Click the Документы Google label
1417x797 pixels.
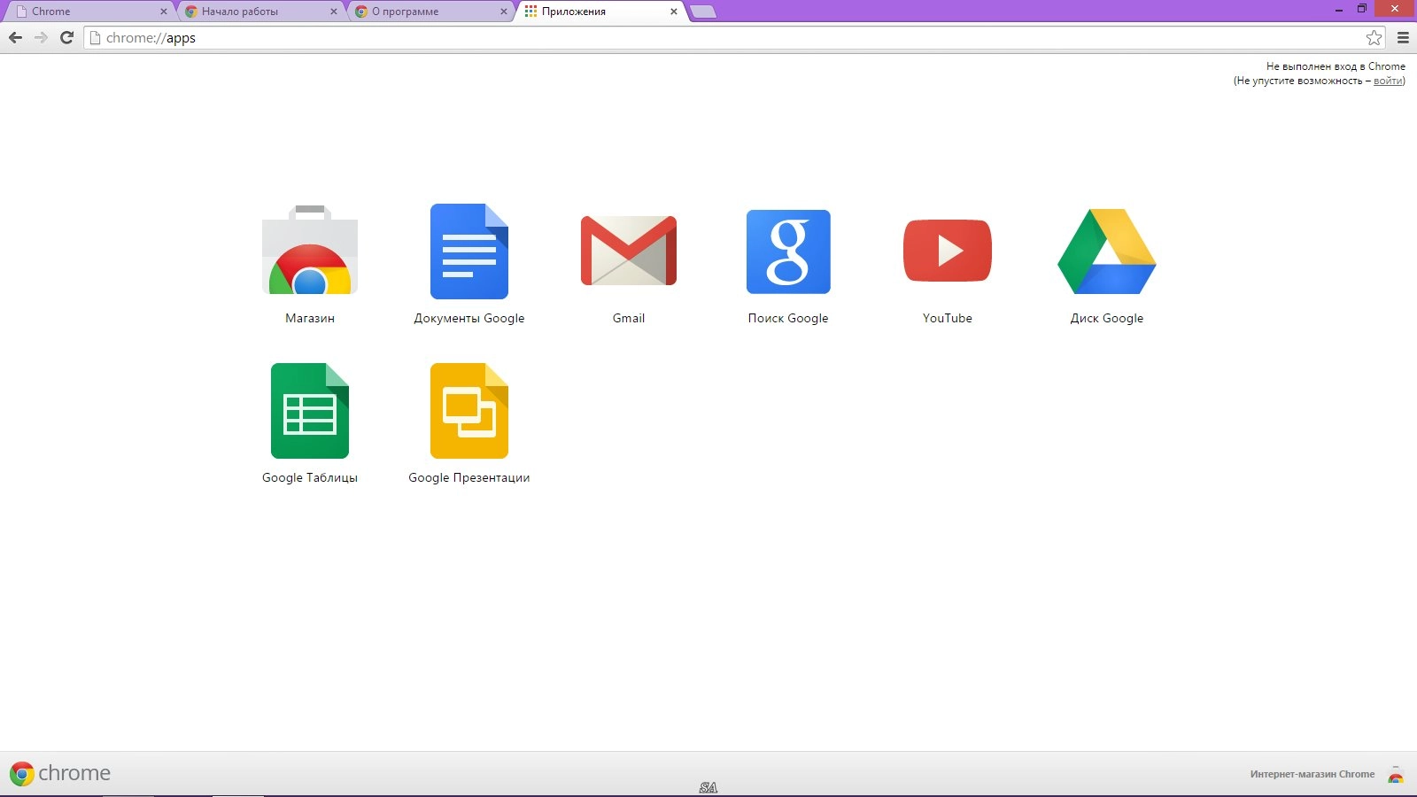click(x=469, y=318)
